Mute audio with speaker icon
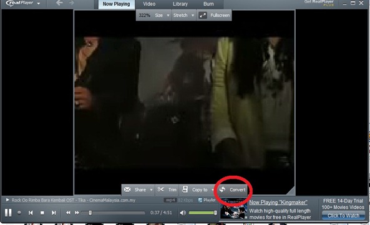The height and width of the screenshot is (225, 370). click(x=183, y=213)
